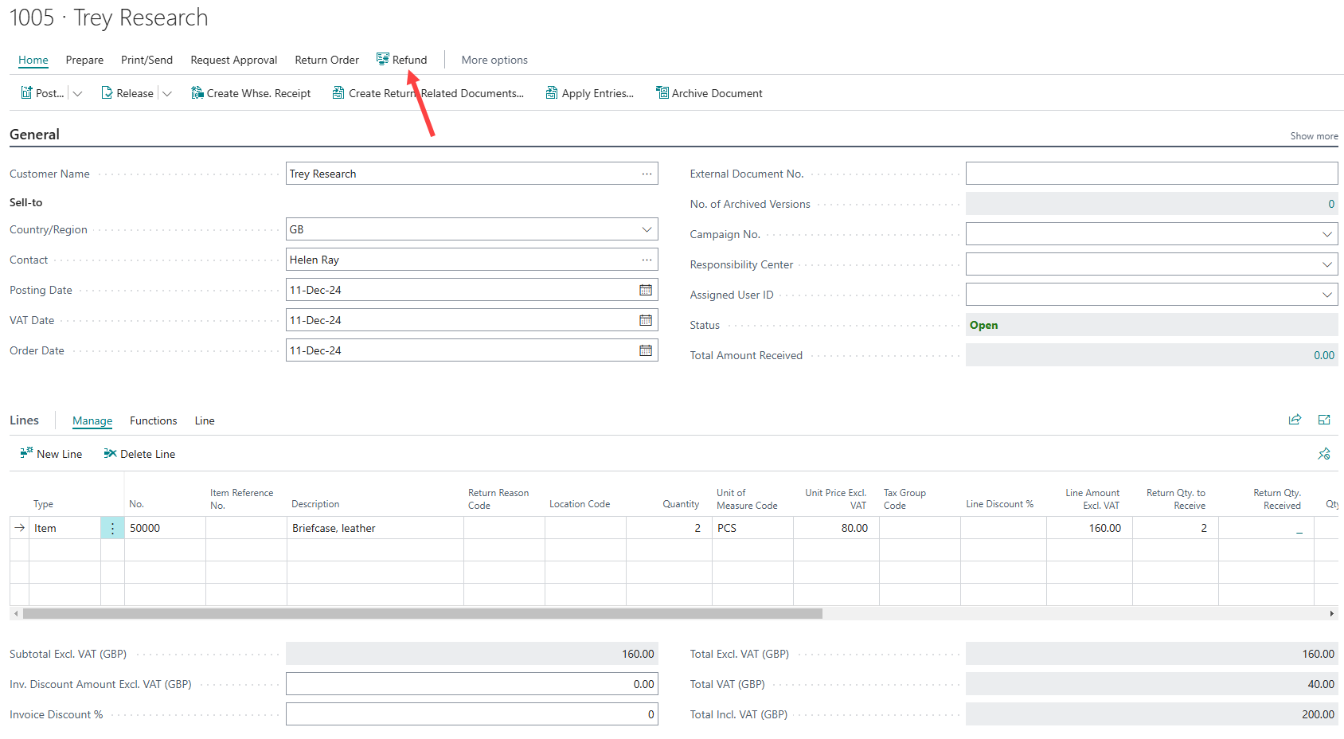Click Delete Line action
The image size is (1344, 739).
(x=139, y=454)
